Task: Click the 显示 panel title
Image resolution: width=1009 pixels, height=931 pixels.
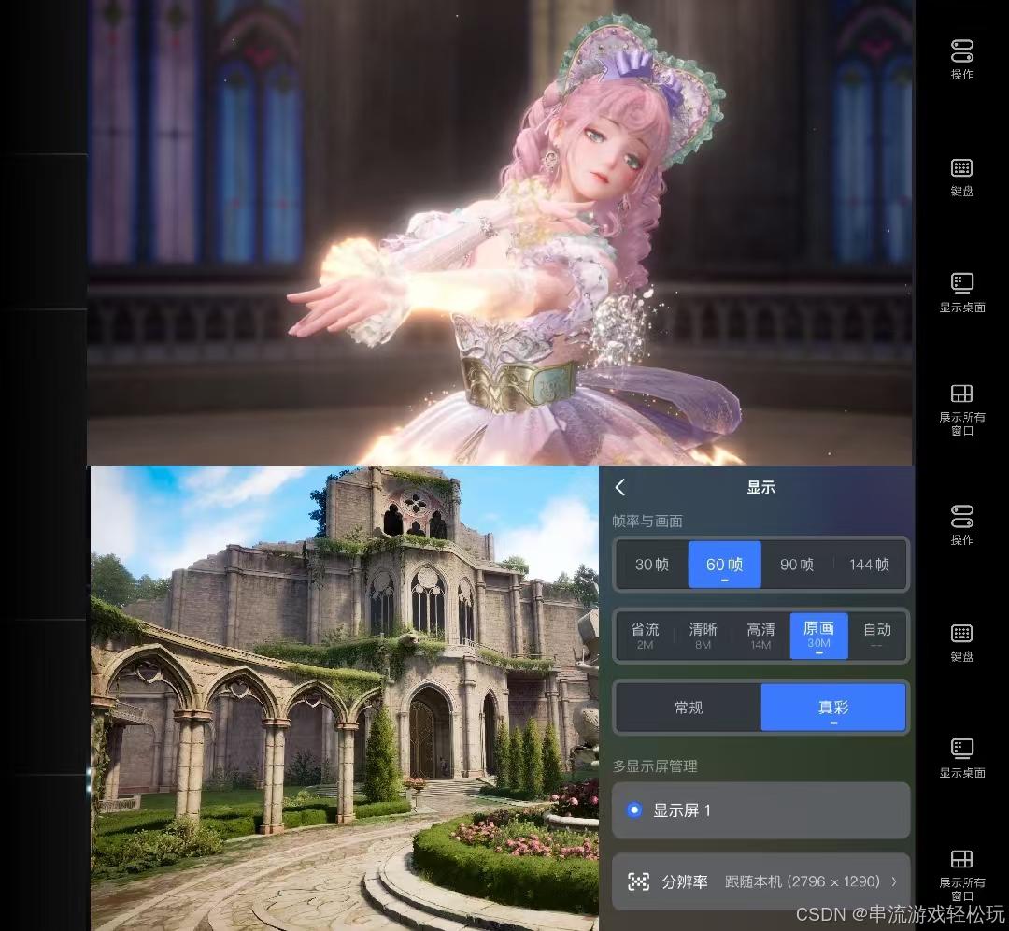Action: coord(760,487)
